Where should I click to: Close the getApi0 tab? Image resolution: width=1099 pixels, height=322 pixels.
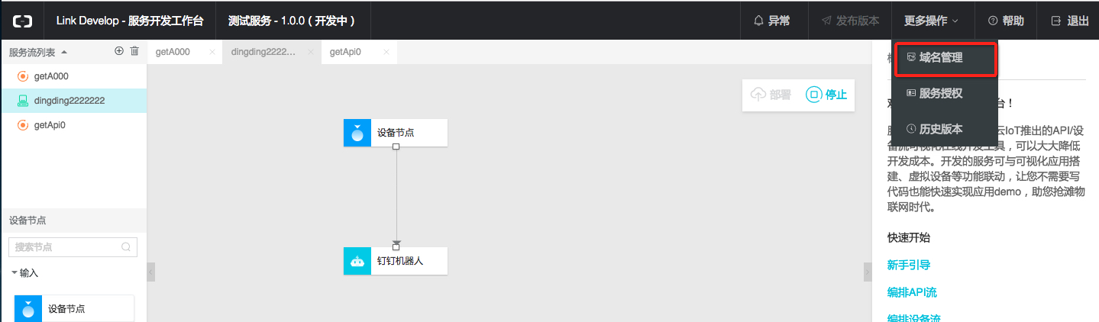[x=386, y=52]
